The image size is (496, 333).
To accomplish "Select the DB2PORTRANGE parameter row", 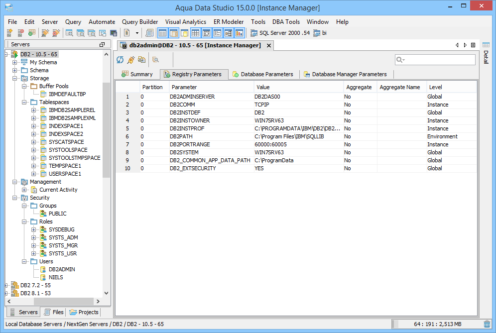I will point(296,144).
